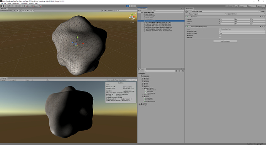
Task: Select Main Camera in Hierarchy
Action: pyautogui.click(x=149, y=14)
